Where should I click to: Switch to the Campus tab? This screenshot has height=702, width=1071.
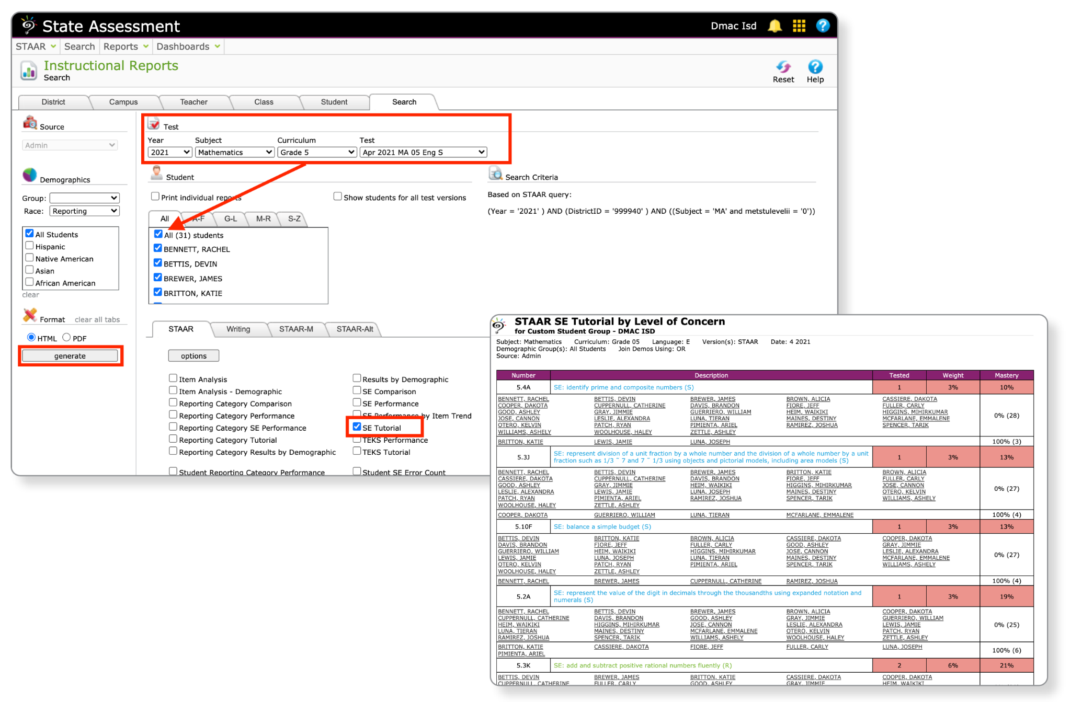pos(123,102)
